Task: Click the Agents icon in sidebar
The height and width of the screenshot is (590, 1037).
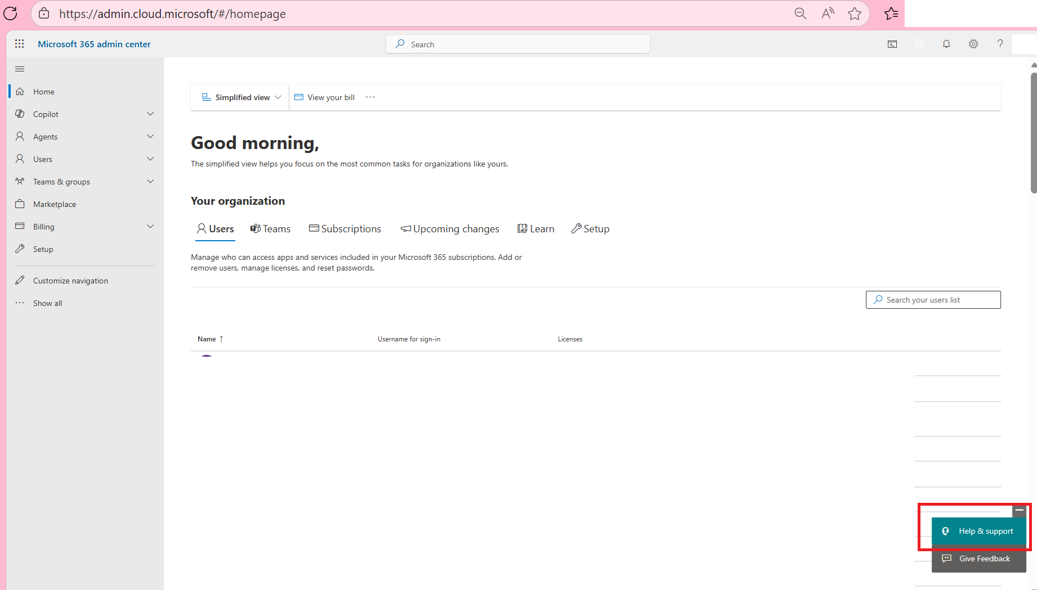Action: [x=20, y=136]
